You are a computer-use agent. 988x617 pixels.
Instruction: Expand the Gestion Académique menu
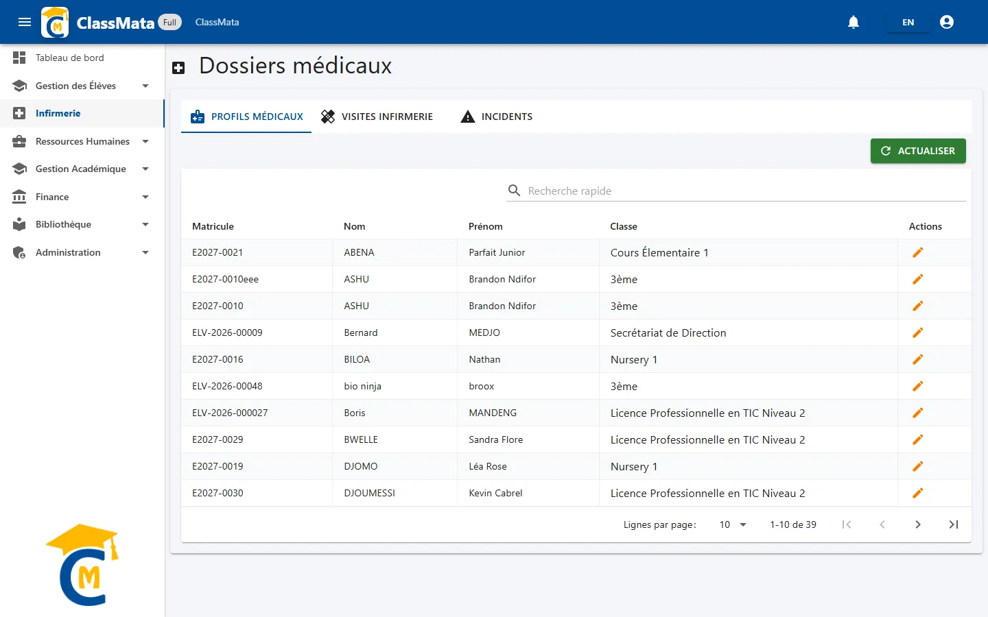[x=82, y=169]
